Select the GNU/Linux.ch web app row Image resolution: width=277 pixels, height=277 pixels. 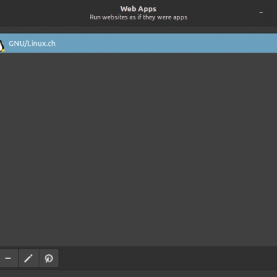[138, 43]
